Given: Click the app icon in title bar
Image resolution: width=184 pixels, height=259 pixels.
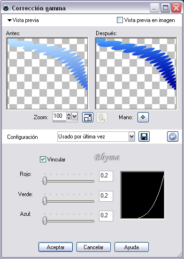Looking at the screenshot, I should pyautogui.click(x=7, y=8).
